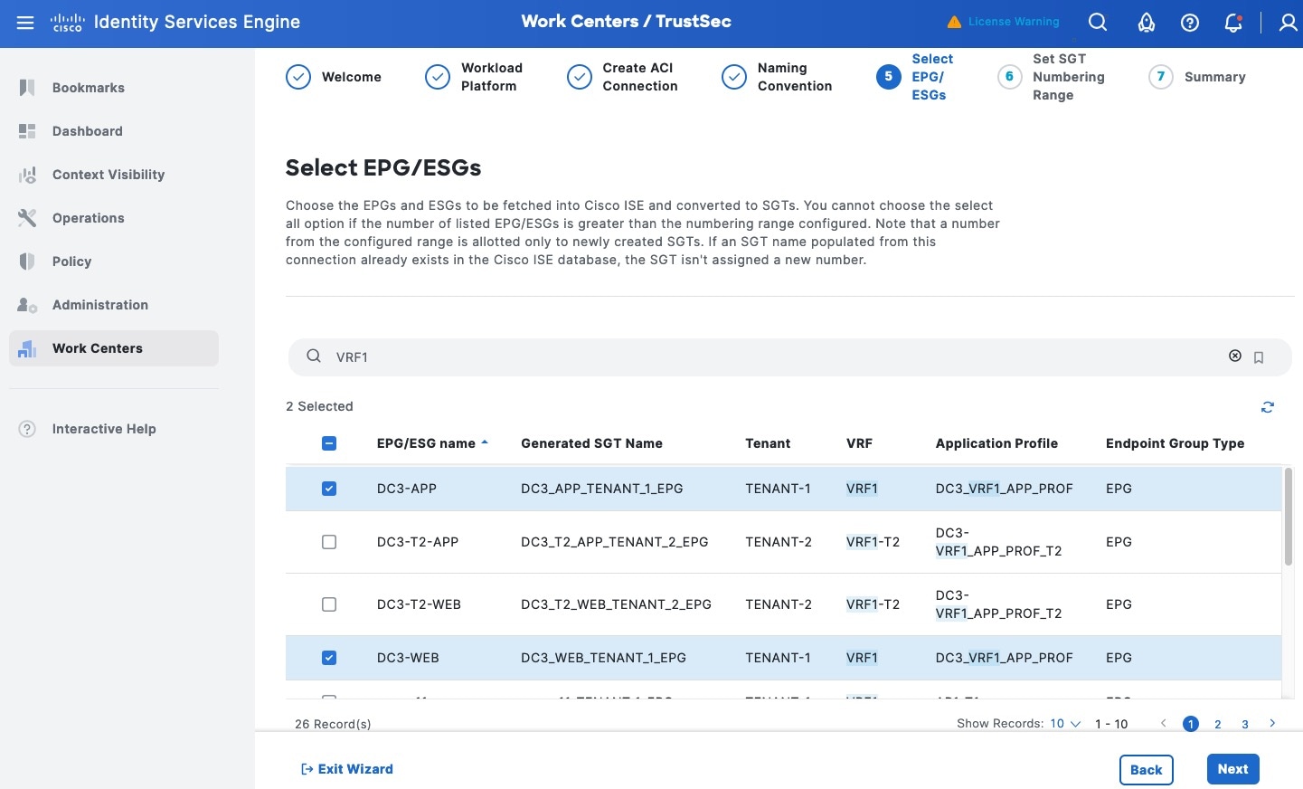The image size is (1303, 789).
Task: Uncheck the DC3-APP row checkbox
Action: (x=329, y=489)
